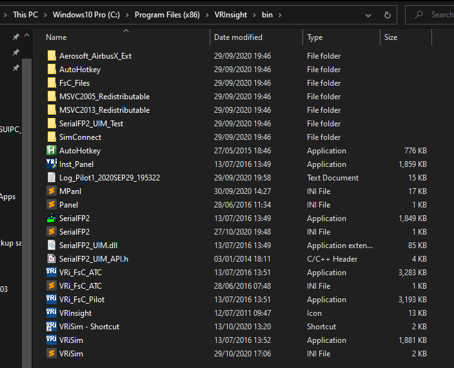Sort by the Date modified column header

click(x=238, y=37)
